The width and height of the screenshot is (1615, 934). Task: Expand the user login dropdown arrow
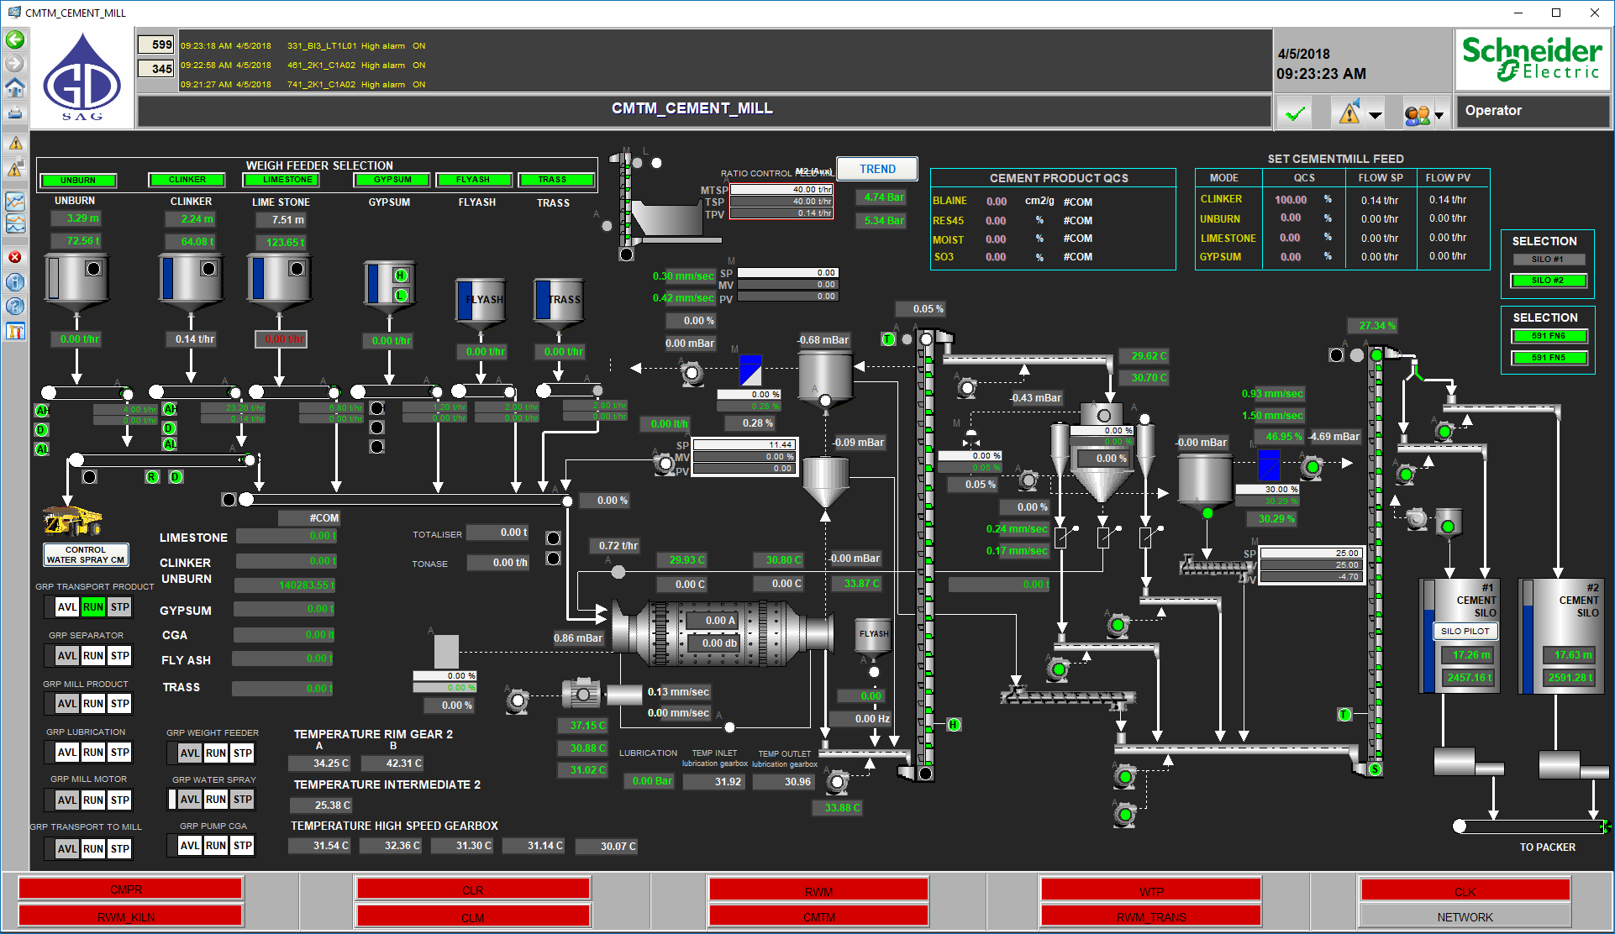[x=1439, y=116]
